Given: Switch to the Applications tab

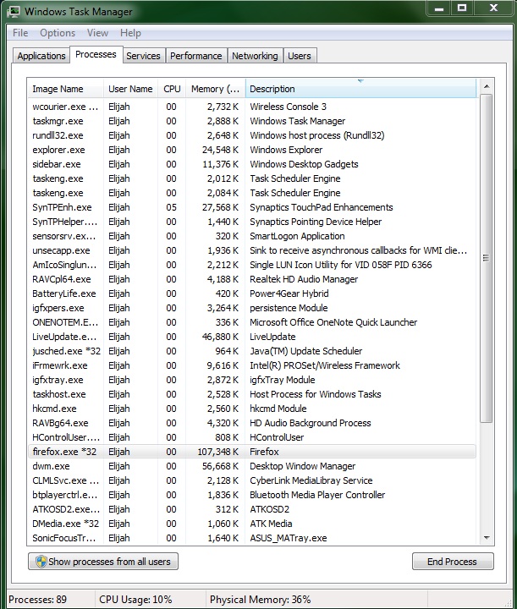Looking at the screenshot, I should [x=41, y=56].
